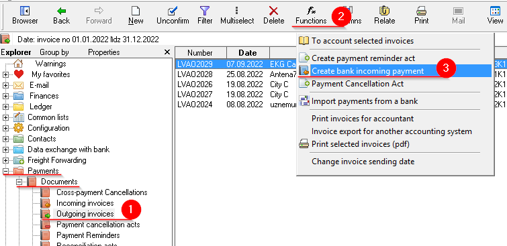Select invoice row LVAO2024
The width and height of the screenshot is (507, 246).
click(x=236, y=105)
